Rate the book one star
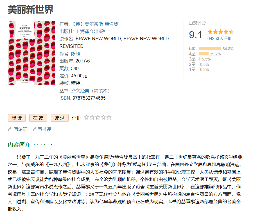Image resolution: width=253 pixels, height=211 pixels. (87, 117)
